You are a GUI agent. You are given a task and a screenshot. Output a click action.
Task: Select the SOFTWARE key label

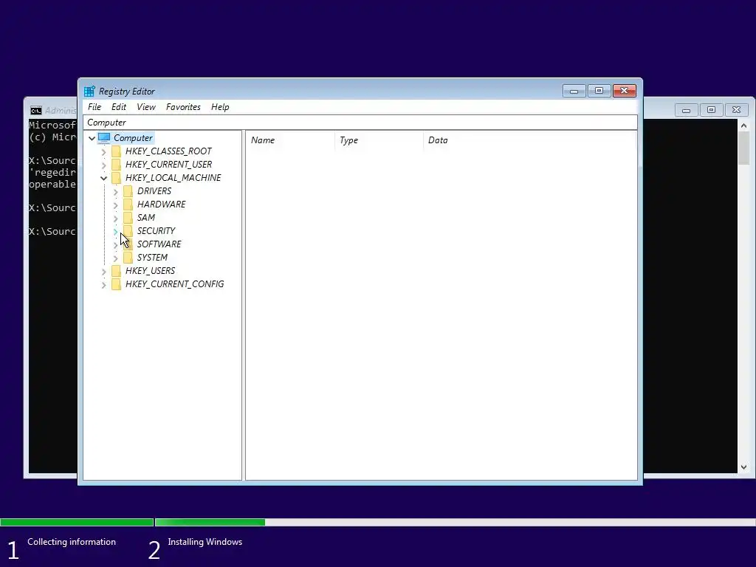pyautogui.click(x=159, y=244)
